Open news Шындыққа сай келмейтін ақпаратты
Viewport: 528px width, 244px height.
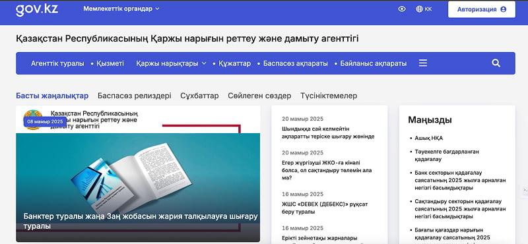point(328,133)
